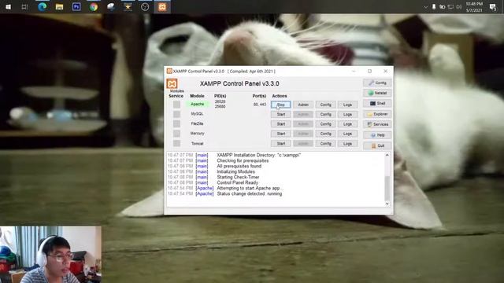504x283 pixels.
Task: Open the MySQL Config menu
Action: tap(325, 114)
